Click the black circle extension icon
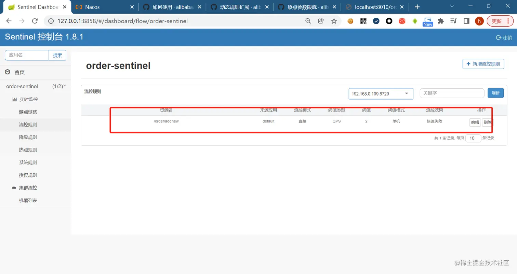 pyautogui.click(x=389, y=21)
